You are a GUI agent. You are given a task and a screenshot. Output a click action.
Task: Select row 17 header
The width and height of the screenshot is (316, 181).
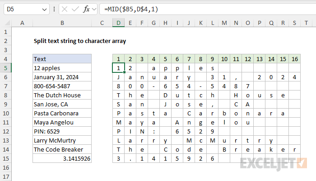[5, 177]
